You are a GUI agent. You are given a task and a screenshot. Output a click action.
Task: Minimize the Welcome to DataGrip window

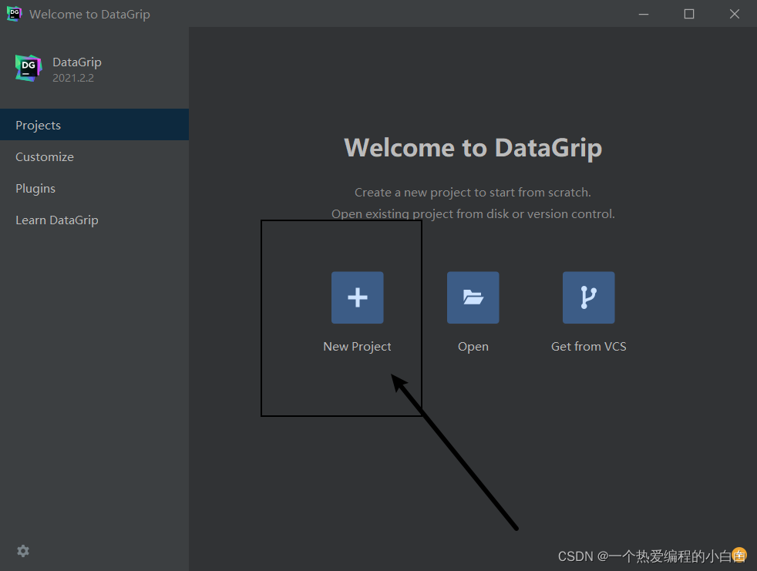click(644, 14)
